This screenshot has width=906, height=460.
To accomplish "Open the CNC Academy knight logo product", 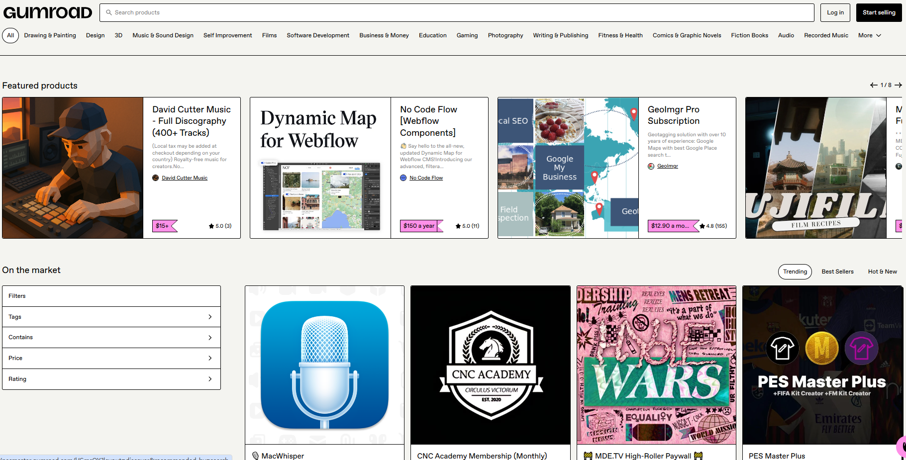I will (x=491, y=365).
